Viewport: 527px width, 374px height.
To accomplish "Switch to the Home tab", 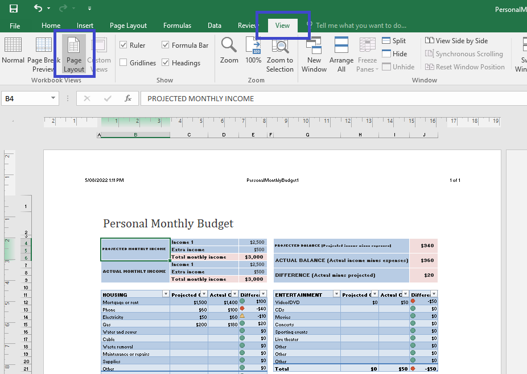I will (x=51, y=26).
